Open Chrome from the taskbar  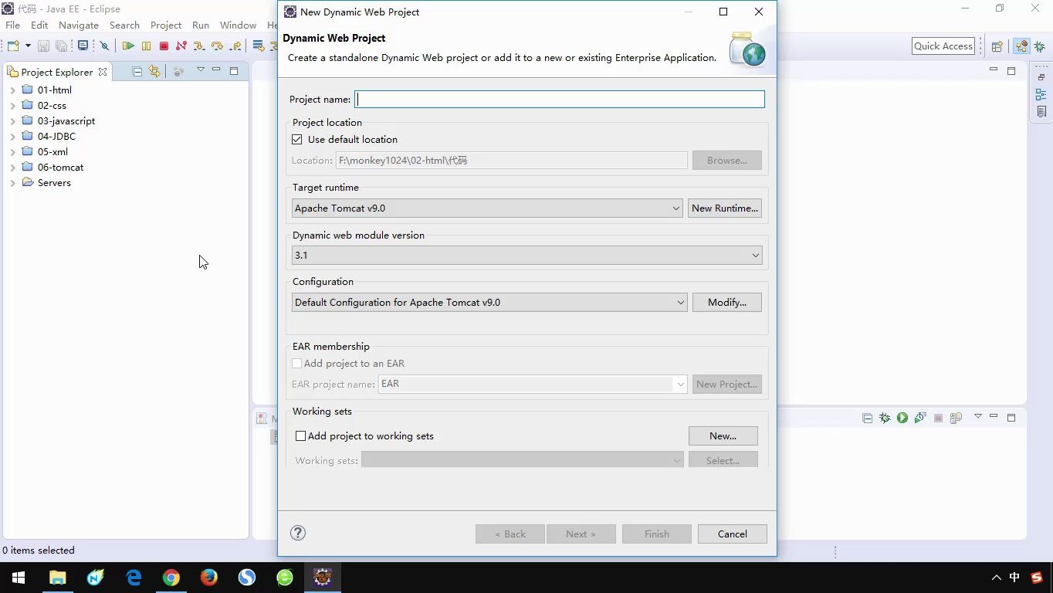[x=171, y=578]
